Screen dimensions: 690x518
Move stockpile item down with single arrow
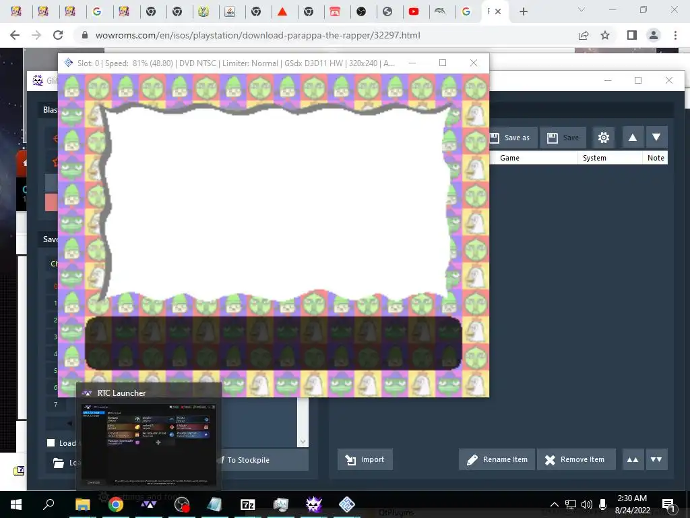pyautogui.click(x=656, y=138)
